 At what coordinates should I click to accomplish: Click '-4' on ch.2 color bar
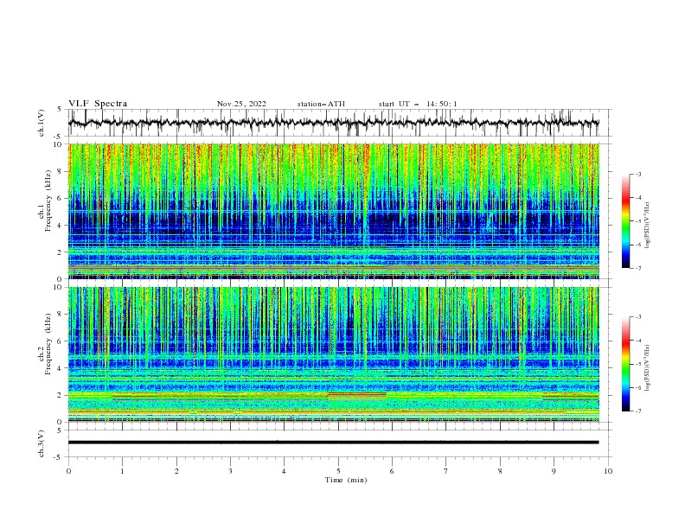tap(637, 341)
